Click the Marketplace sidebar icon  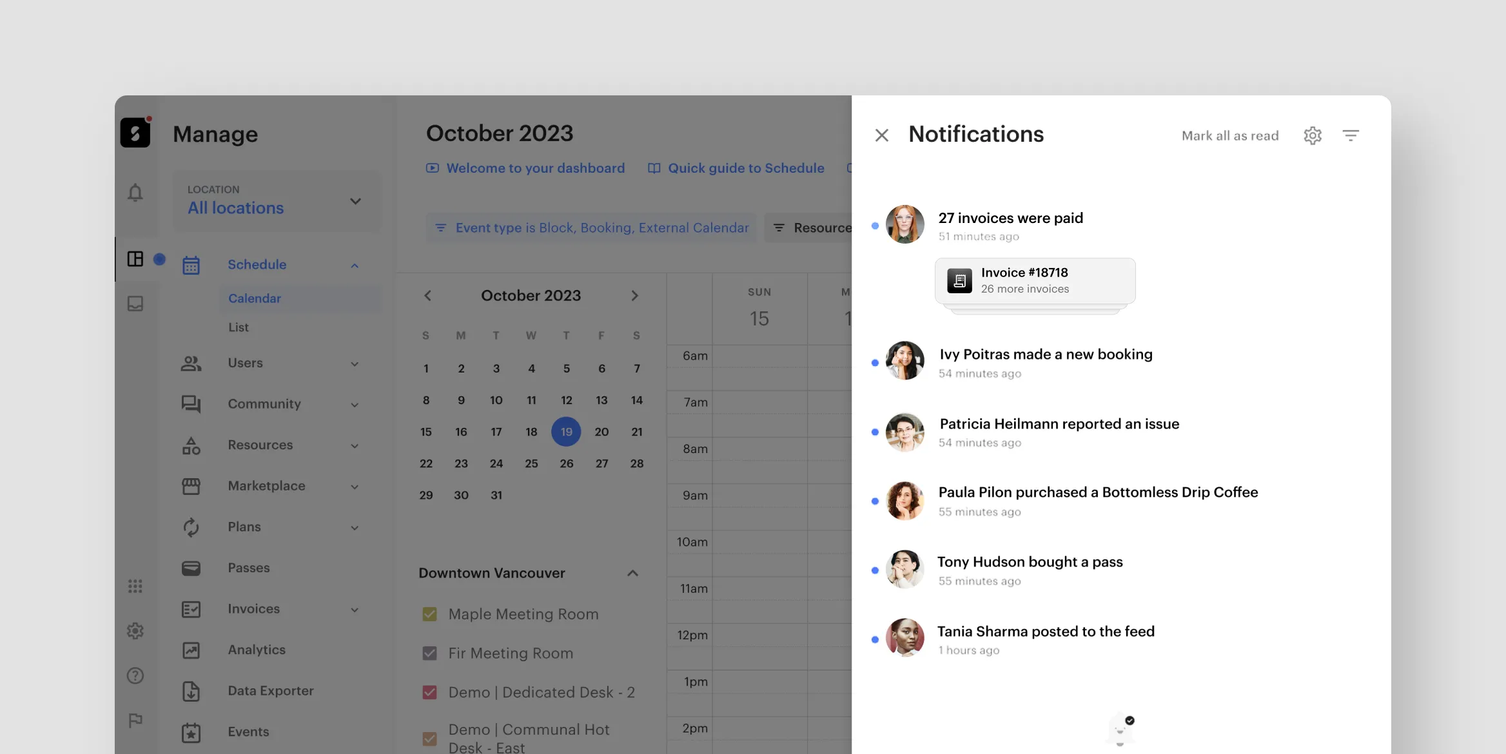coord(190,486)
